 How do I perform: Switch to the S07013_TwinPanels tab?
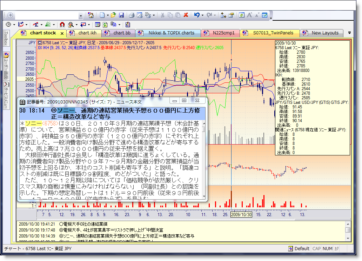point(270,33)
